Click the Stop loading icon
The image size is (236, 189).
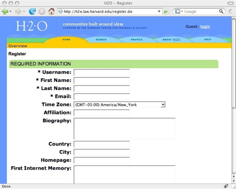coord(42,11)
